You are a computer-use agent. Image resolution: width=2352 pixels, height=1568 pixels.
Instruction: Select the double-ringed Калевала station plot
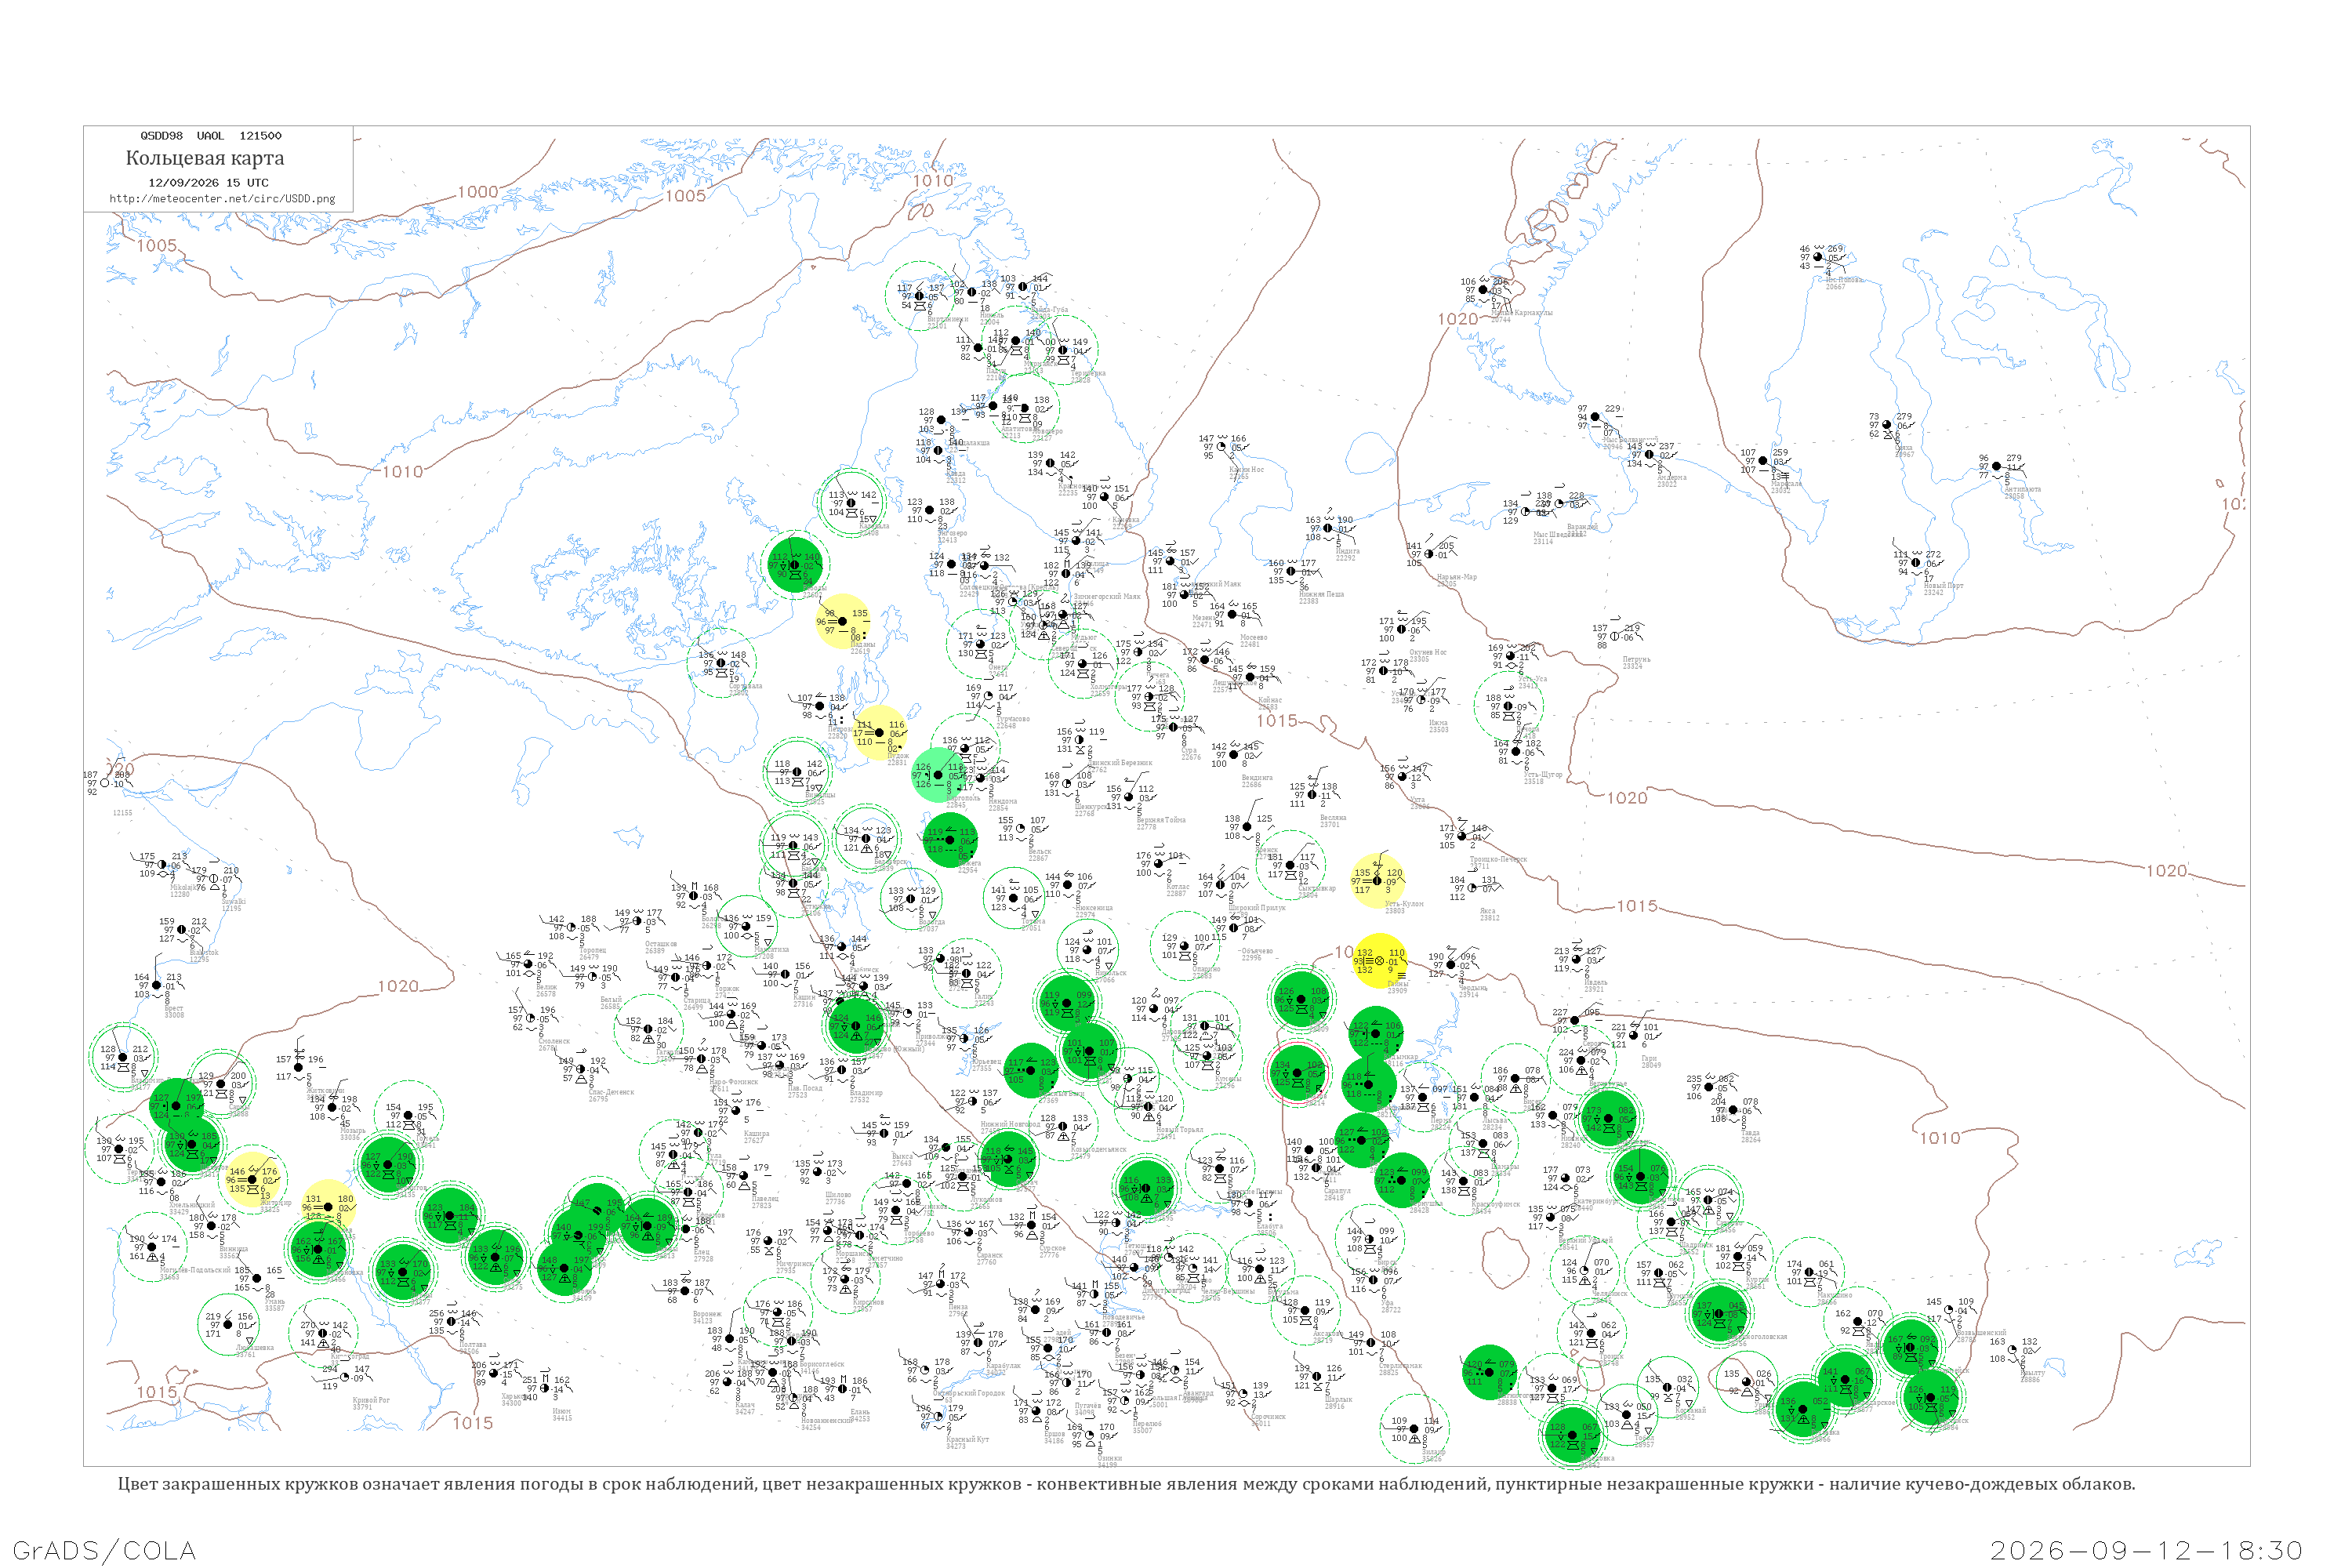(851, 503)
